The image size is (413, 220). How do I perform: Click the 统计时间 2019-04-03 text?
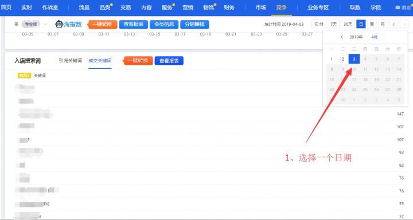click(x=284, y=24)
